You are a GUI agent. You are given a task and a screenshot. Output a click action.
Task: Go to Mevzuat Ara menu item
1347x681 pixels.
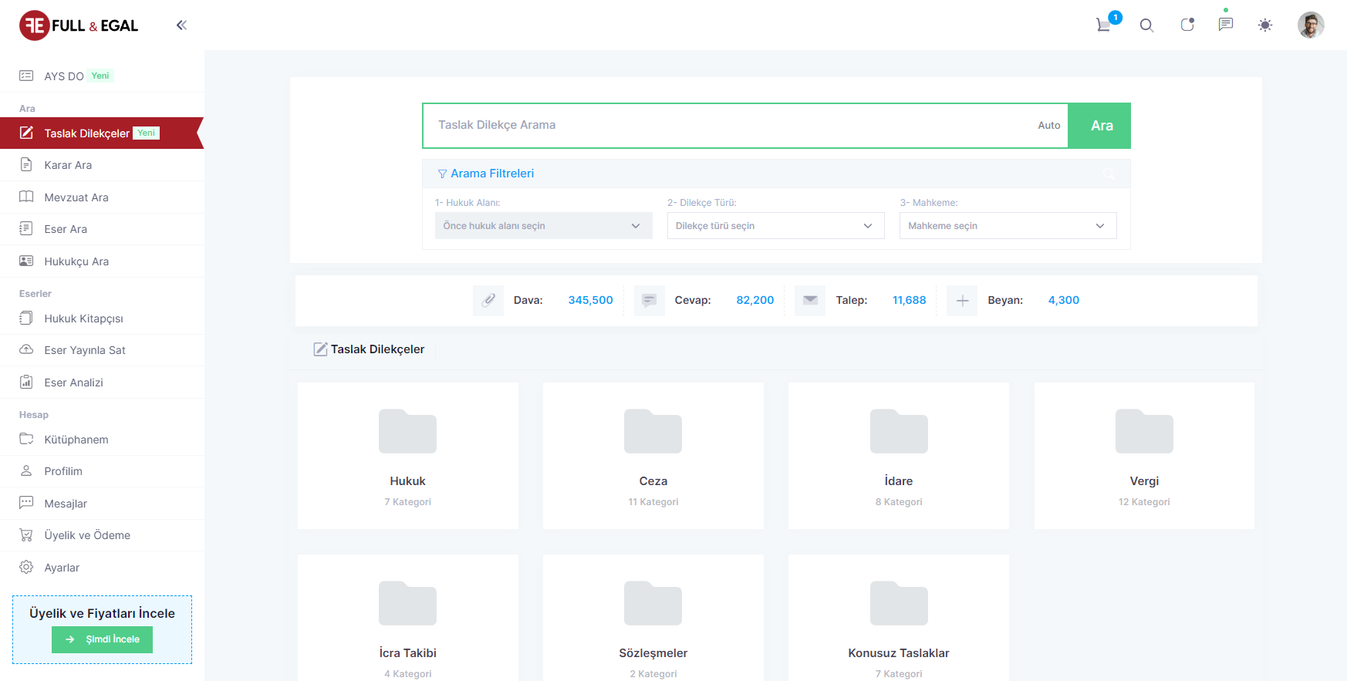coord(76,197)
